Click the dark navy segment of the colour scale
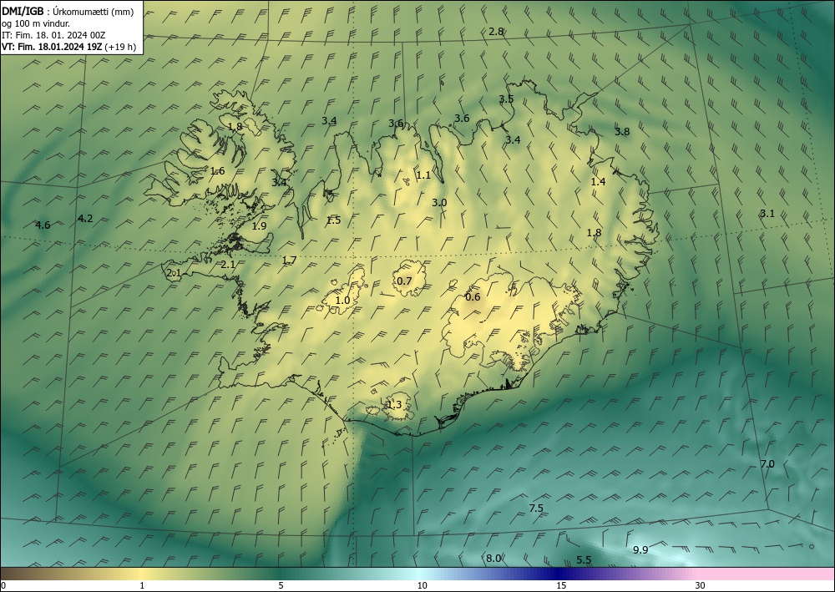 tap(559, 574)
